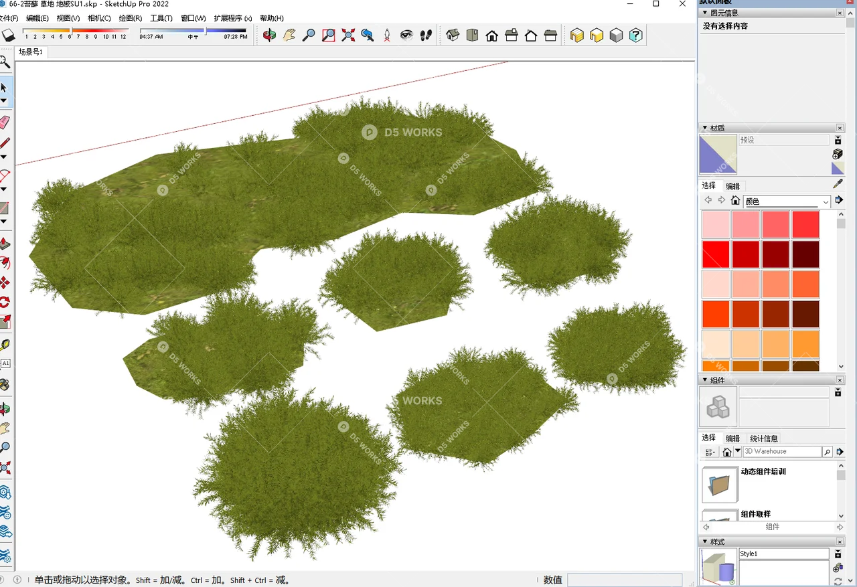Image resolution: width=857 pixels, height=587 pixels.
Task: Open the 3D Warehouse source dropdown in Components
Action: click(737, 451)
